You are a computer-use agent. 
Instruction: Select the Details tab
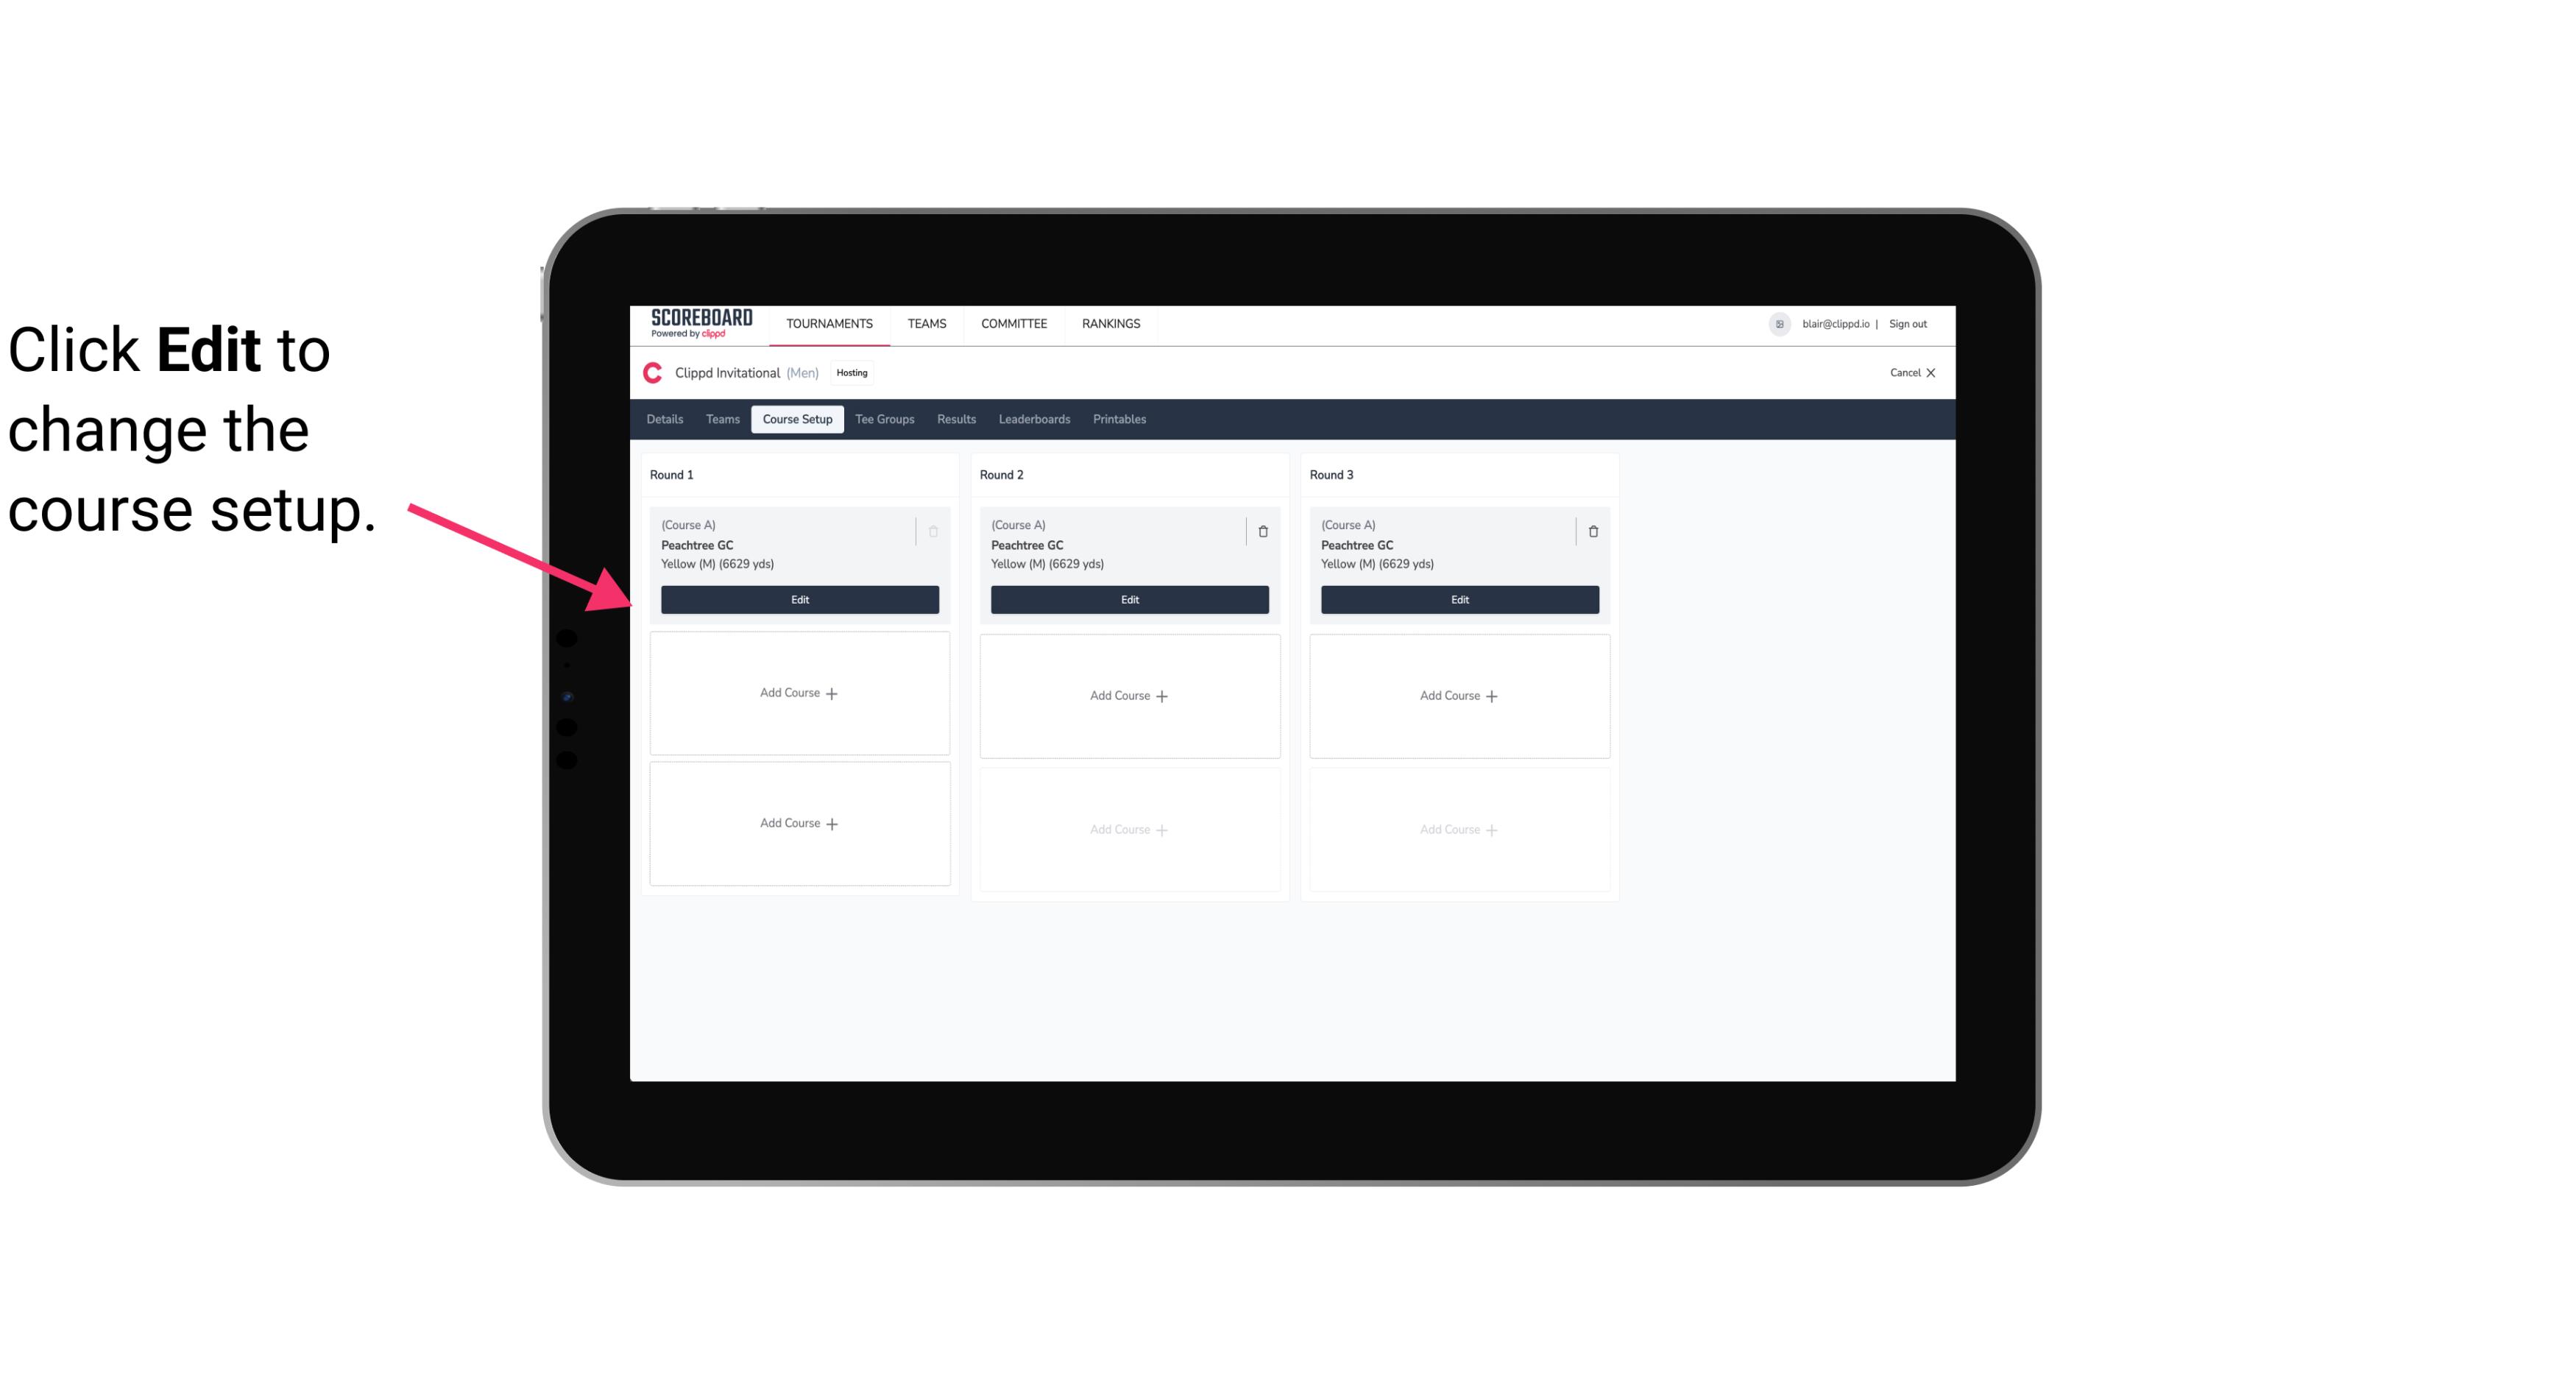click(665, 420)
